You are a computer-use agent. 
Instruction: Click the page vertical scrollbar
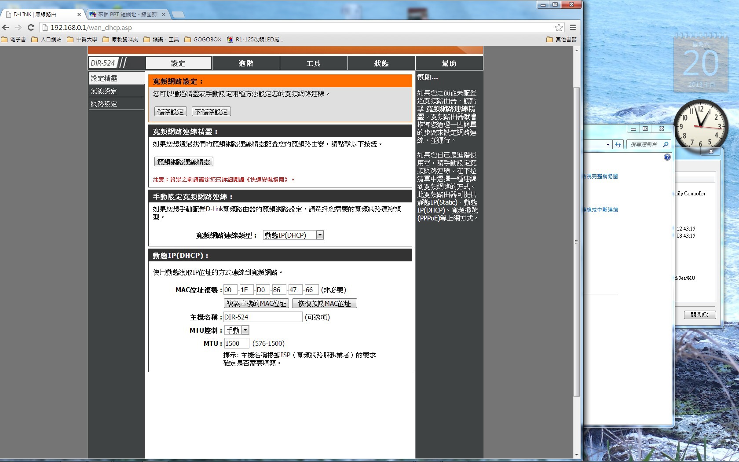tap(576, 242)
